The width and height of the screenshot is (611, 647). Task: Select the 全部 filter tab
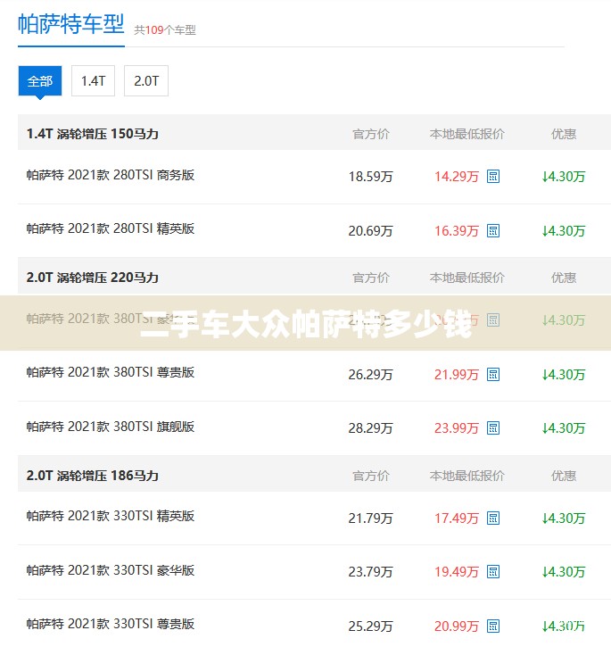(40, 81)
